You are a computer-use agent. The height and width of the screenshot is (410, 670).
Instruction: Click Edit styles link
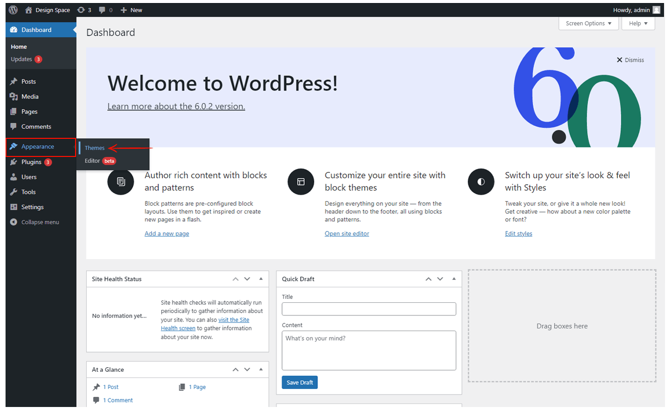pyautogui.click(x=518, y=234)
